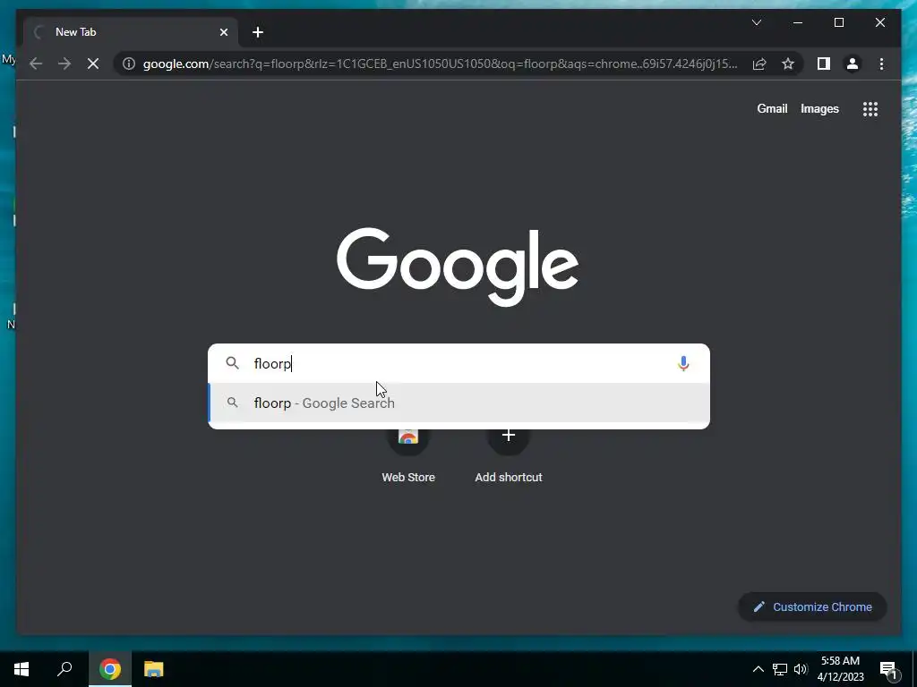917x687 pixels.
Task: Share this page icon
Action: (759, 64)
